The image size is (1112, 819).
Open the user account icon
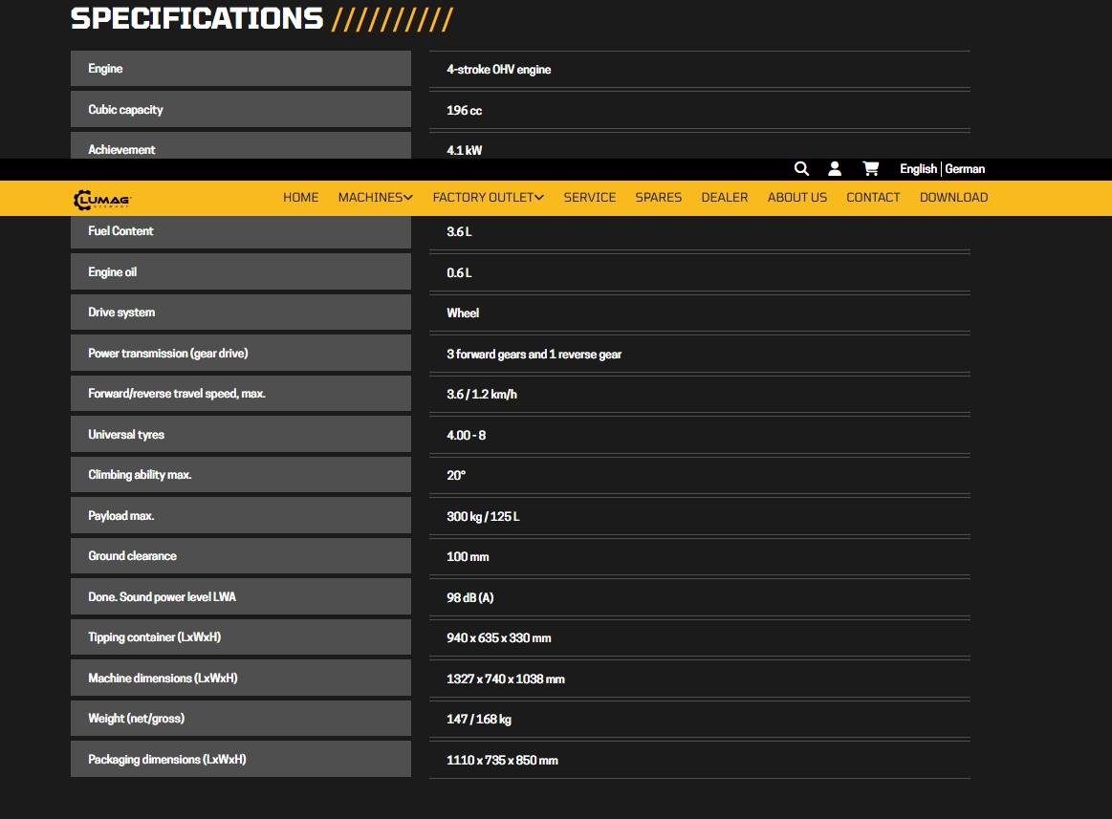point(835,169)
